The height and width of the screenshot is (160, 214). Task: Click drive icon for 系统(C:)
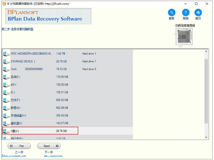pyautogui.click(x=6, y=77)
